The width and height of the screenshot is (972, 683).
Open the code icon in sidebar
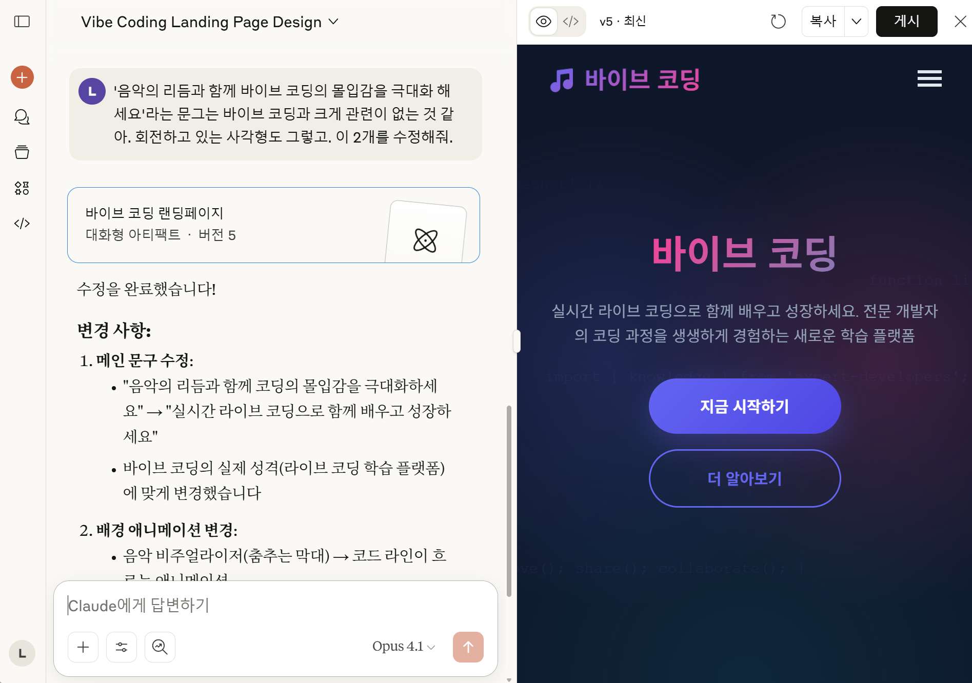click(22, 224)
